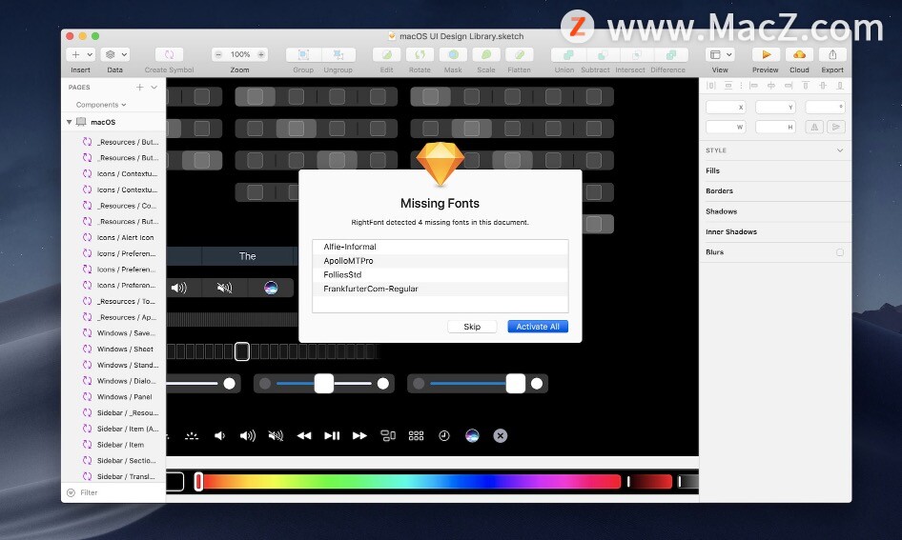This screenshot has width=902, height=540.
Task: Add a new page with plus icon
Action: tap(140, 87)
